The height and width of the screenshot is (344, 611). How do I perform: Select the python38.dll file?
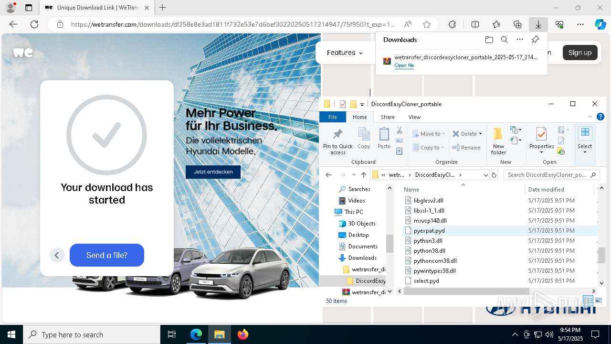(429, 251)
